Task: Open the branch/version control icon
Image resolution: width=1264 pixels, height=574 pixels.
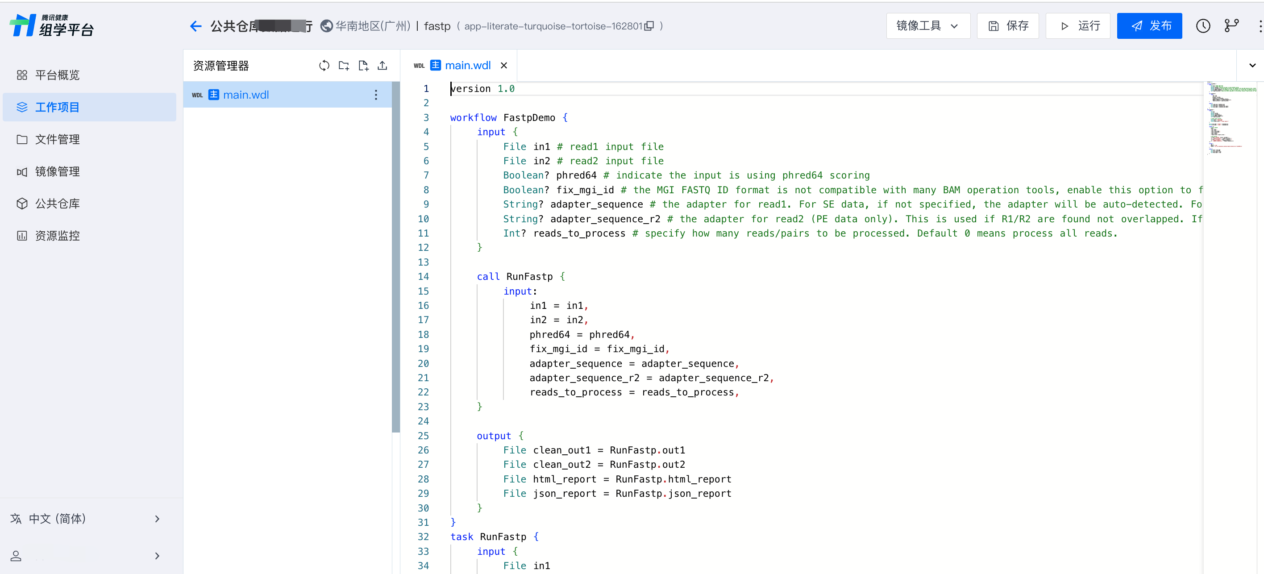Action: [x=1231, y=26]
